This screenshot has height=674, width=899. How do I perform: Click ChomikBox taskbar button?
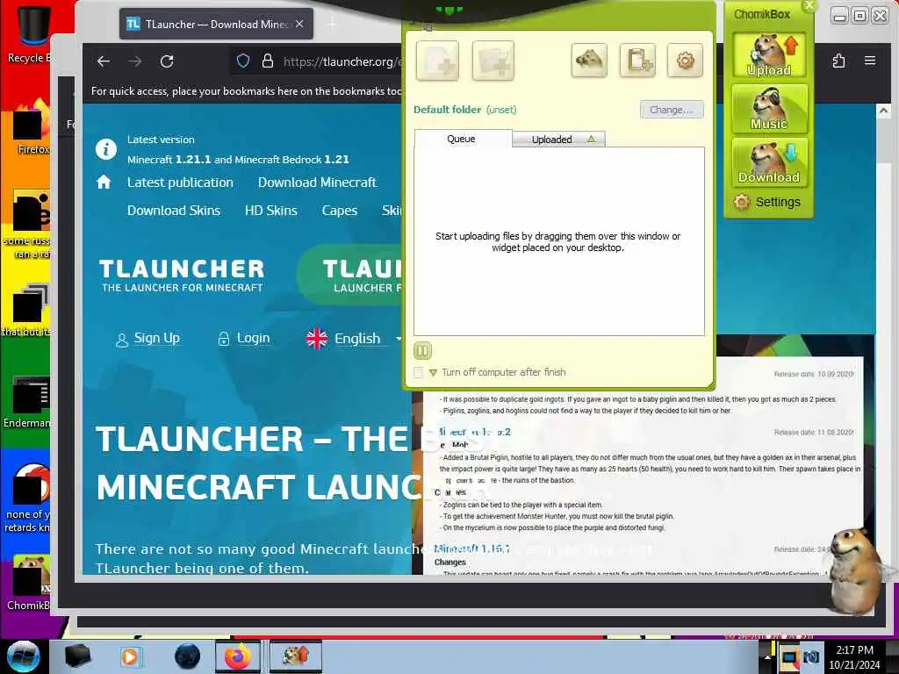pos(295,656)
